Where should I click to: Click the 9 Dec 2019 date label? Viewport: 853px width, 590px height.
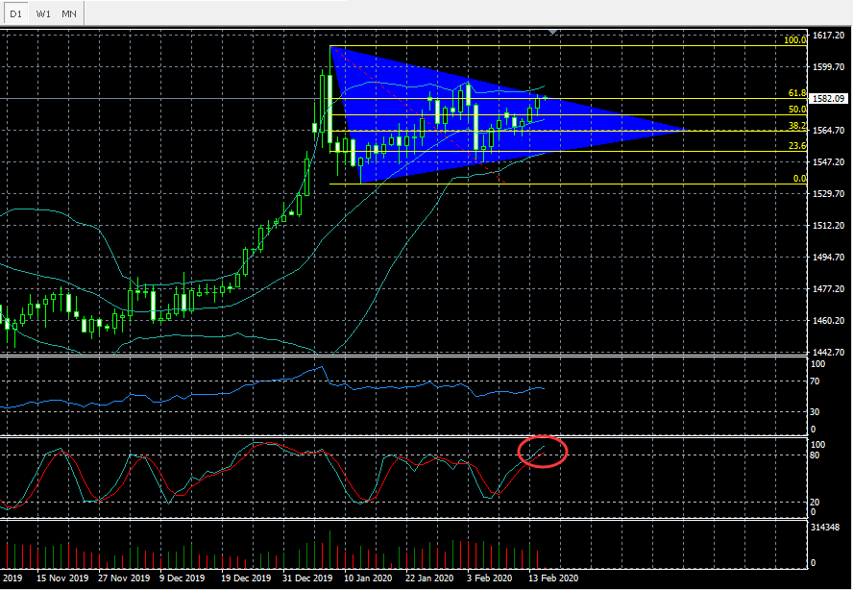(183, 578)
